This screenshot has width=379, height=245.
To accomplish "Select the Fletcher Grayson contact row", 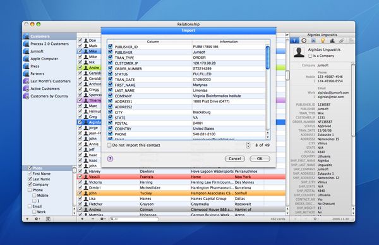I will [181, 204].
